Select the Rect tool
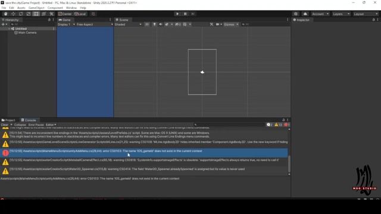381x214 pixels. (36, 14)
